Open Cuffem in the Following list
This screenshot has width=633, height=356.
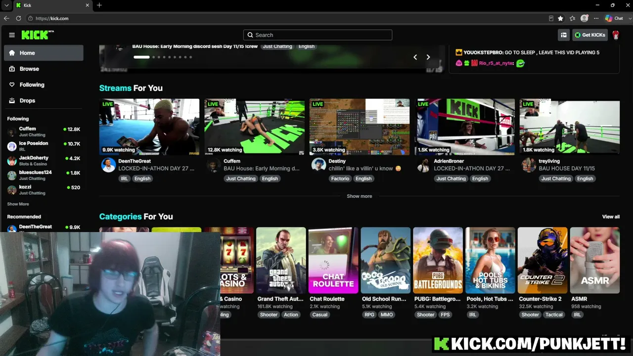[x=44, y=132]
